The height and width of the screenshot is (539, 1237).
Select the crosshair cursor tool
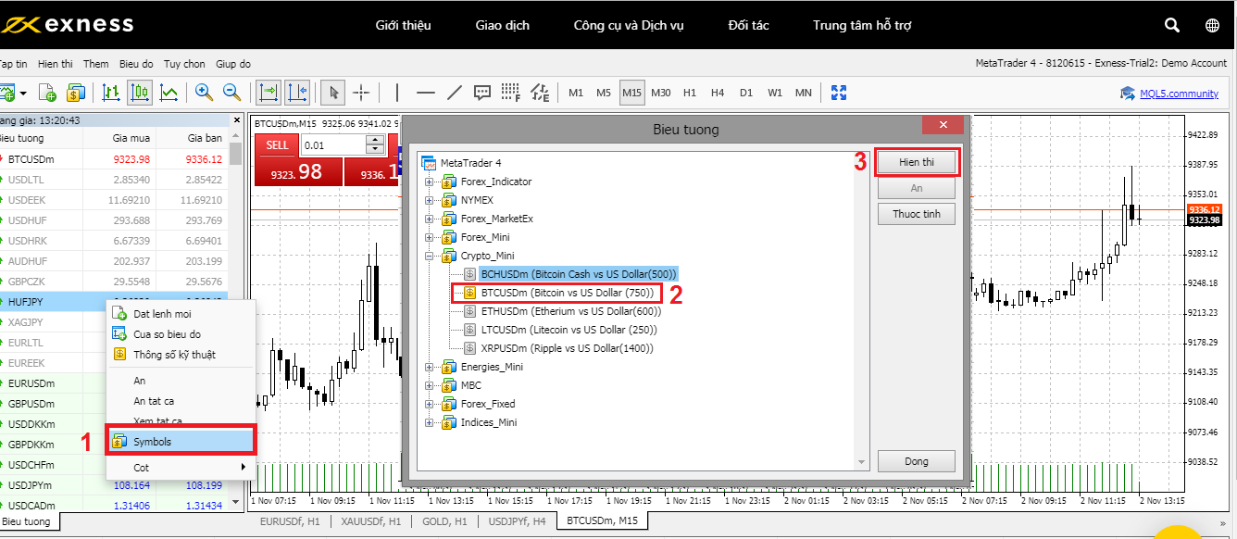[x=361, y=93]
